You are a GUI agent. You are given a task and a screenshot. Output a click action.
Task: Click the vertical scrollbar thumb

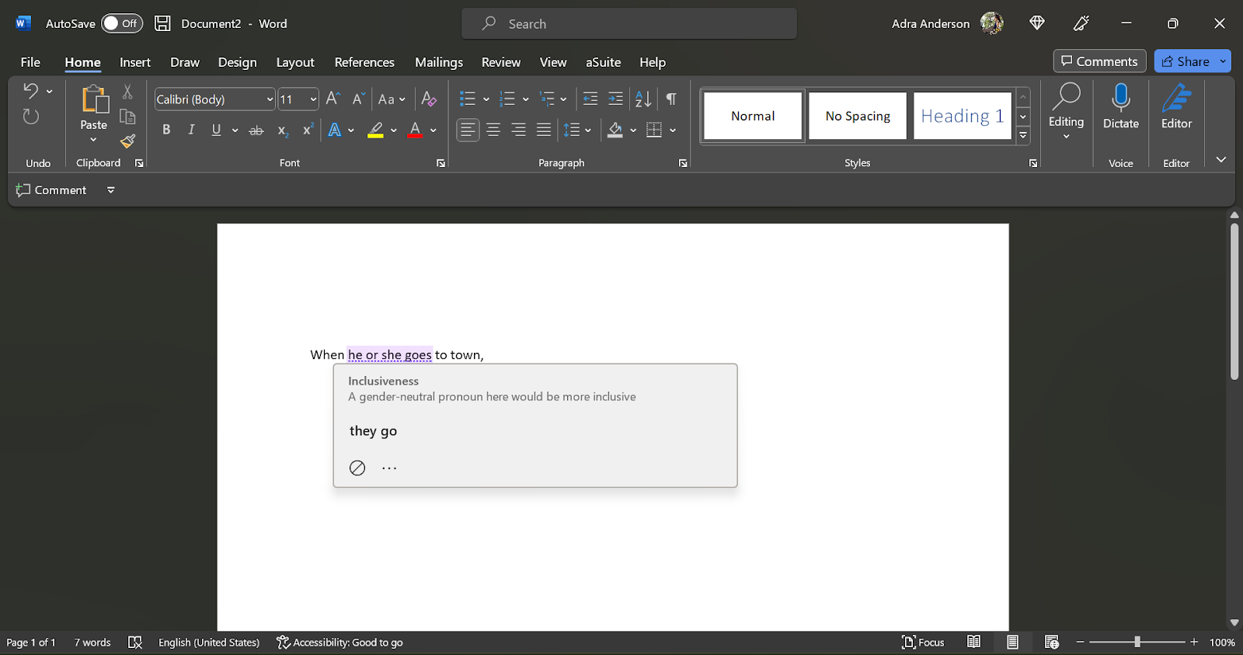[1234, 301]
